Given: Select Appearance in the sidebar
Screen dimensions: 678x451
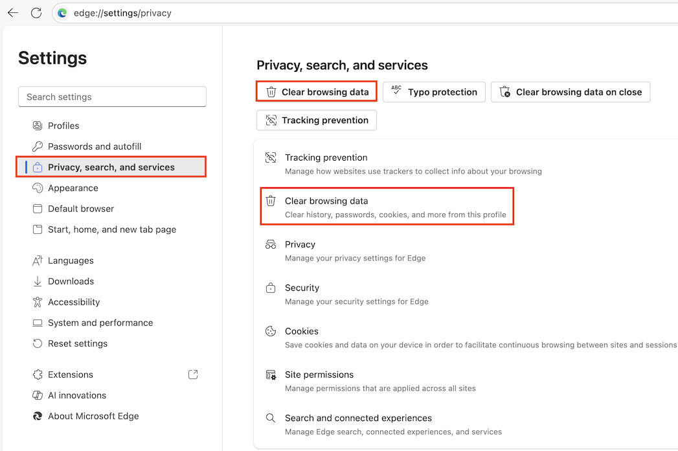Looking at the screenshot, I should tap(73, 188).
